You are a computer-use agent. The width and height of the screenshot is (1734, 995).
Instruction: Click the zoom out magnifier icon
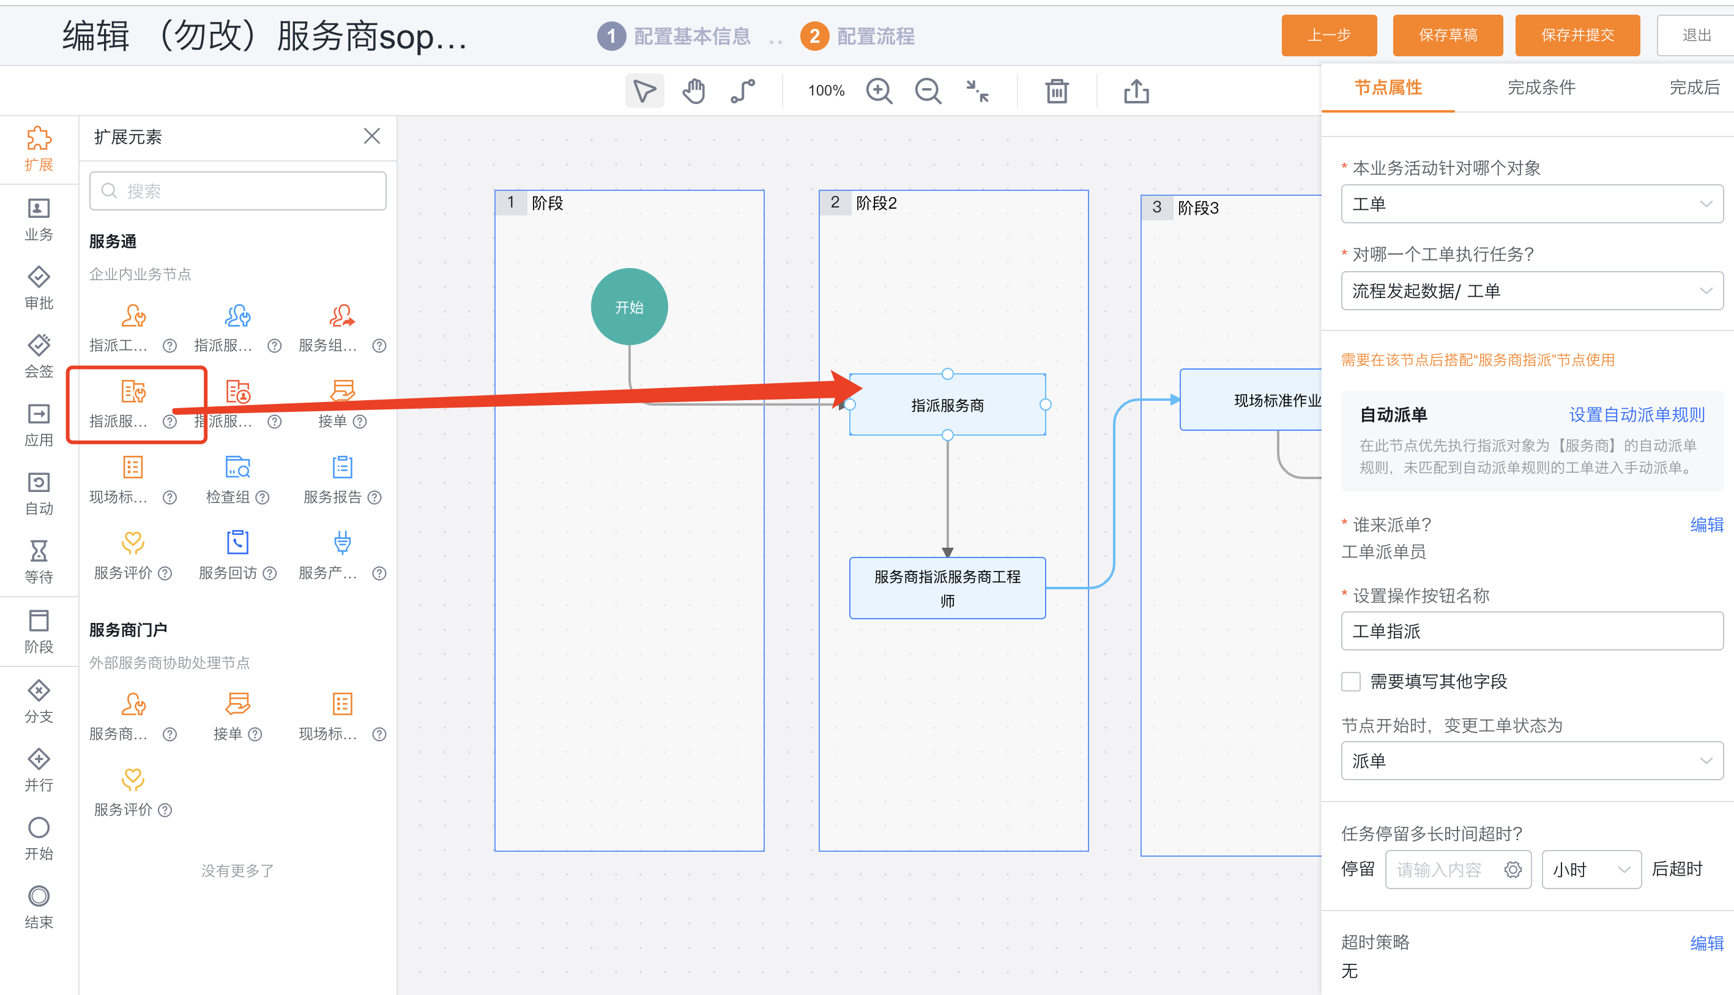tap(928, 91)
